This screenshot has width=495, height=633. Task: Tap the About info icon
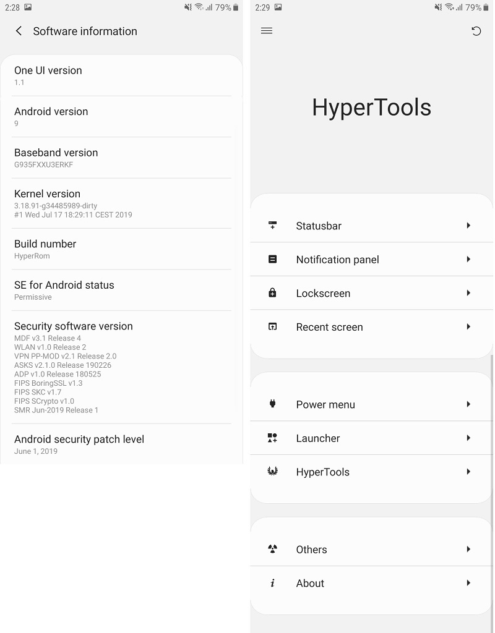coord(272,582)
